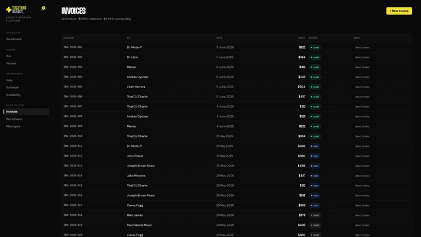Send INV-2026-002 to Xero

pos(362,57)
